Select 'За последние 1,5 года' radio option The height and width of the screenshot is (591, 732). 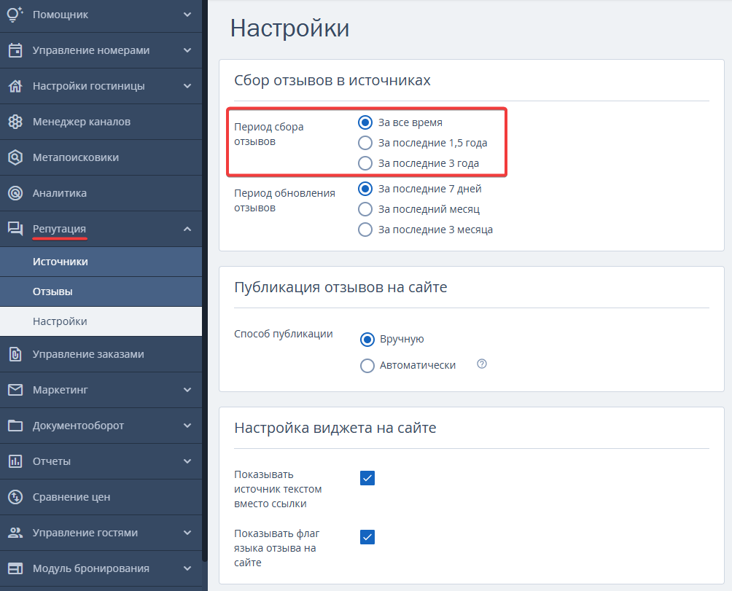366,143
